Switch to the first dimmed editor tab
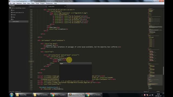The height and width of the screenshot is (97, 173). pyautogui.click(x=38, y=6)
